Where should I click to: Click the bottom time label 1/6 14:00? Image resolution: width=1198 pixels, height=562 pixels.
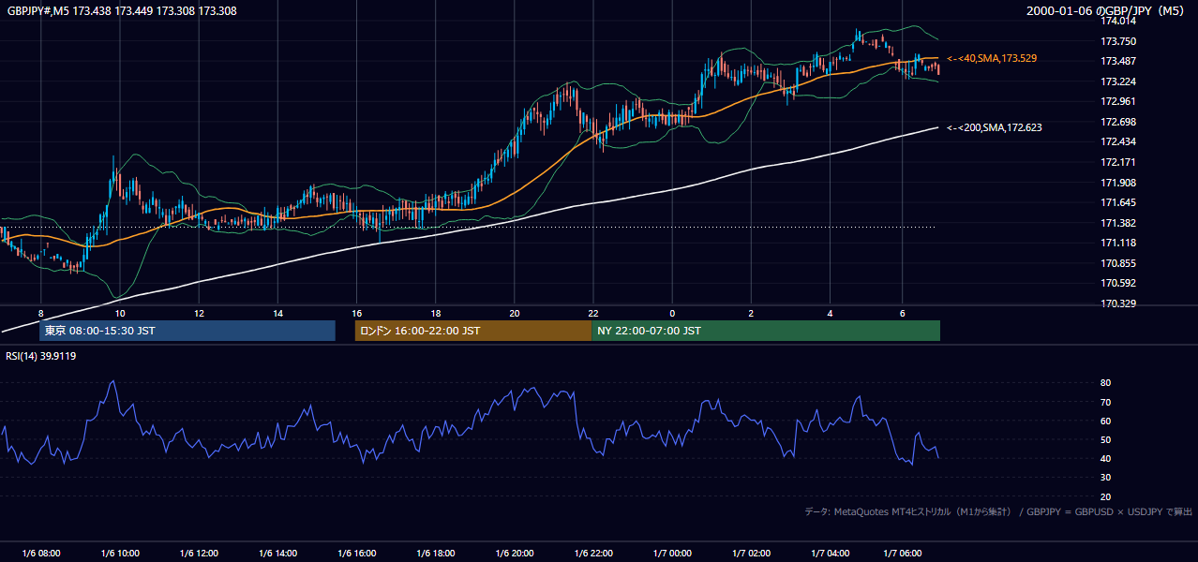tap(277, 553)
